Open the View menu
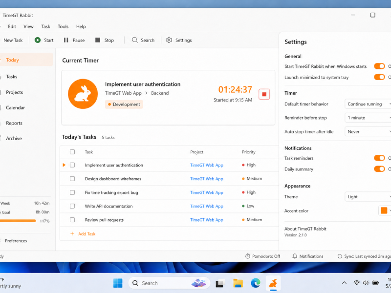 28,26
